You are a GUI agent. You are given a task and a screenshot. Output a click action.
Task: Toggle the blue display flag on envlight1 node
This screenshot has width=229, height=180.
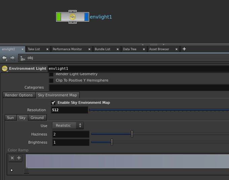tap(87, 17)
